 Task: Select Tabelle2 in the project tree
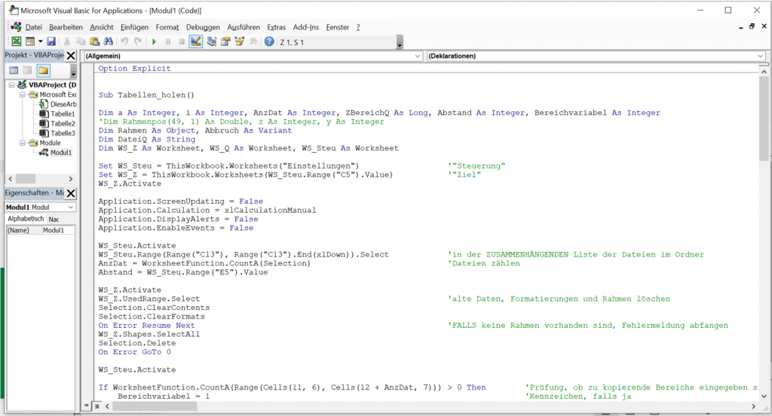coord(62,123)
